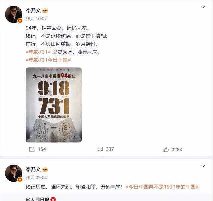This screenshot has width=213, height=201.
Task: Click the verified badge on top avatar
Action: coord(20,21)
